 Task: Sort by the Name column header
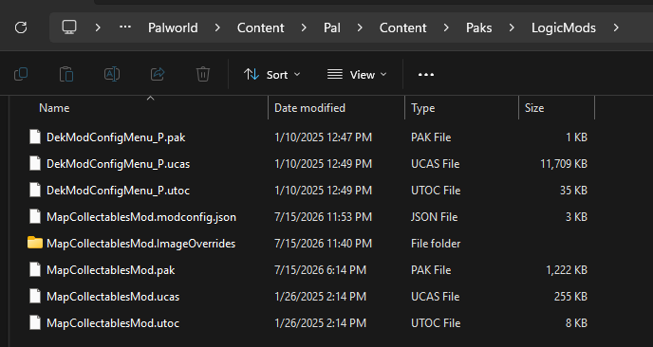coord(54,108)
